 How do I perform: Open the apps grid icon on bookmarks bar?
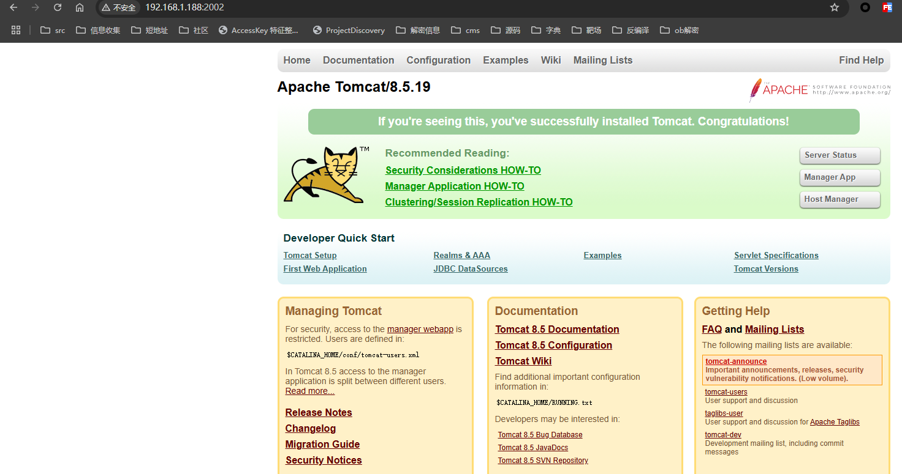[15, 29]
